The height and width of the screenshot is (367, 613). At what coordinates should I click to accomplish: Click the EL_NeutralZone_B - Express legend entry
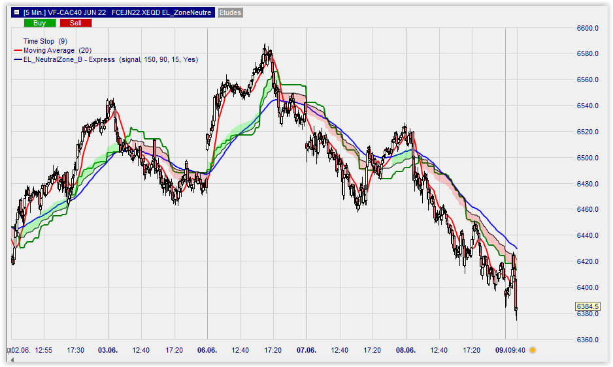[x=110, y=60]
